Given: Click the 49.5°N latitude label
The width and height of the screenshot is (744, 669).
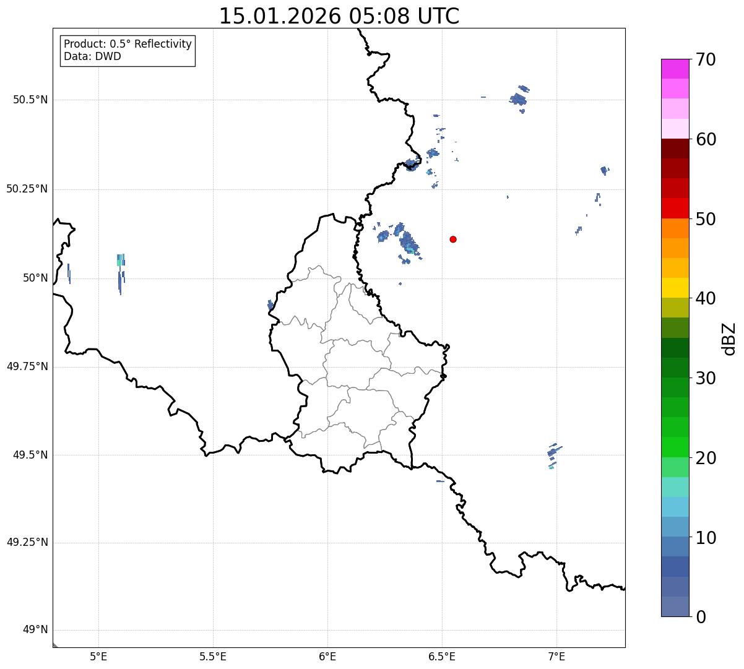Looking at the screenshot, I should click(30, 455).
